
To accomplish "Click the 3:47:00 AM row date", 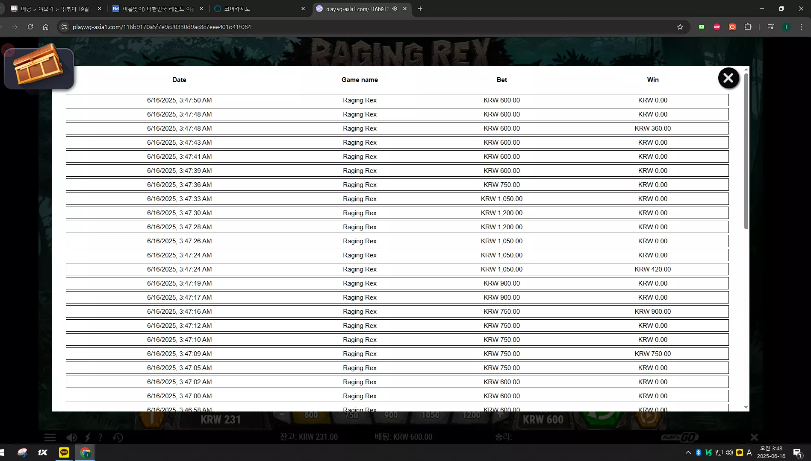I will coord(180,396).
